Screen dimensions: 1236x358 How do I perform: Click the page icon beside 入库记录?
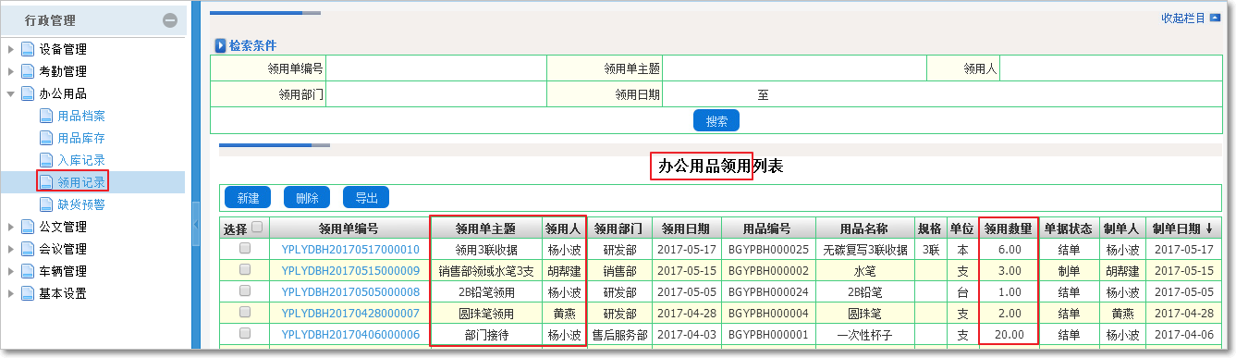[46, 160]
